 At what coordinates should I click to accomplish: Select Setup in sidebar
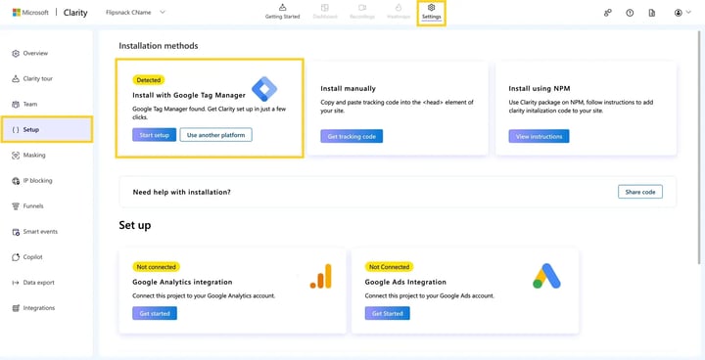point(47,129)
